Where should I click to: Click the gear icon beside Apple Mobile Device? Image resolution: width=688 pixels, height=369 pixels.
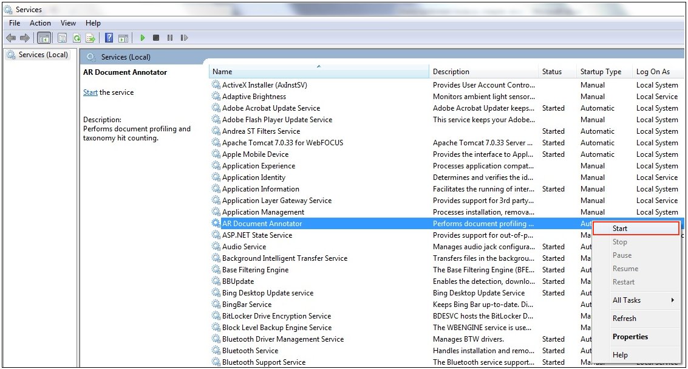pos(216,154)
